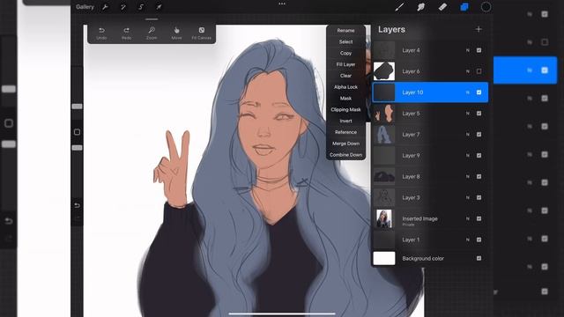Tap Fit Canvas in quick toolbar

202,33
